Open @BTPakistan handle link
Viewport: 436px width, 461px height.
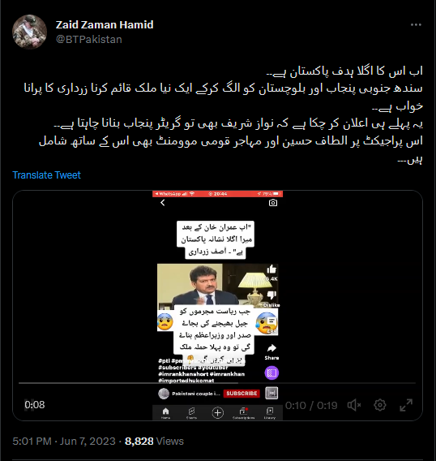88,40
